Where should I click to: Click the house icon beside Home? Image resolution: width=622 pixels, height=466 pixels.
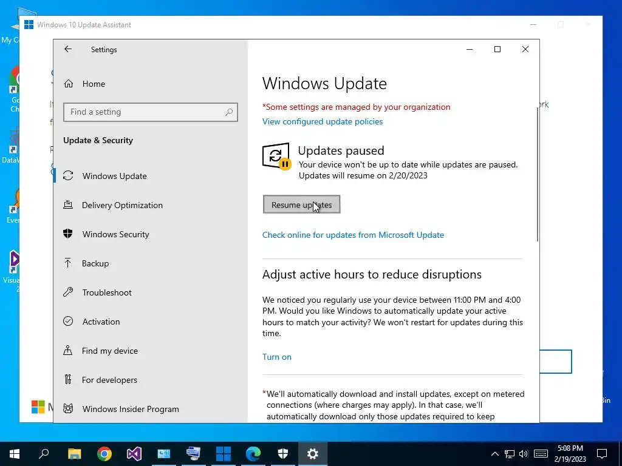(68, 84)
